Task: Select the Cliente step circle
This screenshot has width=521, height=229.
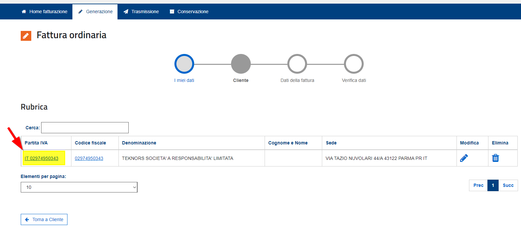Action: point(241,64)
